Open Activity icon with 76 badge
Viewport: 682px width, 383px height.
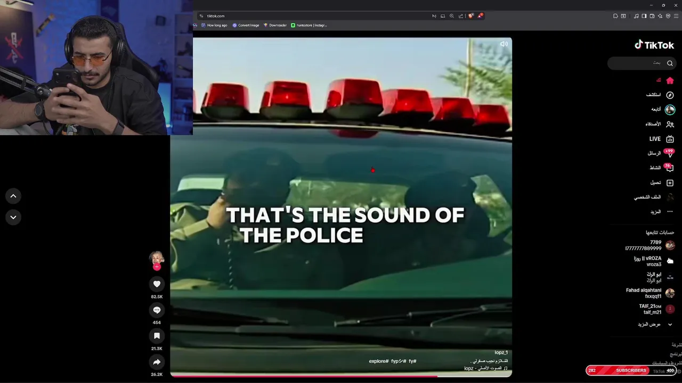(669, 168)
